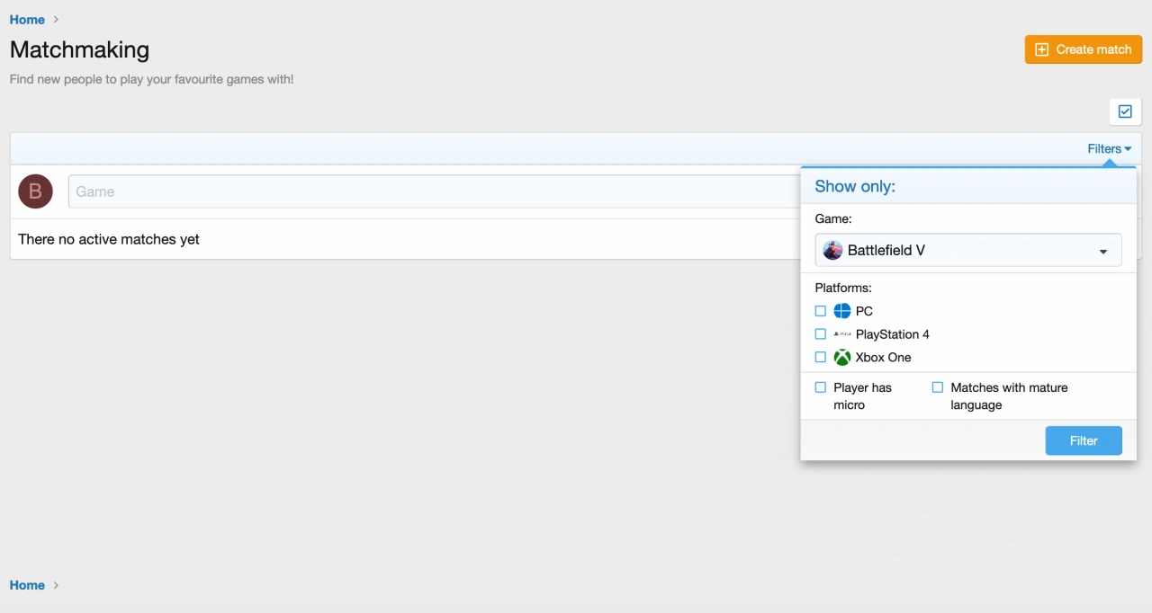The height and width of the screenshot is (613, 1152).
Task: Enable Matches with mature language checkbox
Action: tap(937, 387)
